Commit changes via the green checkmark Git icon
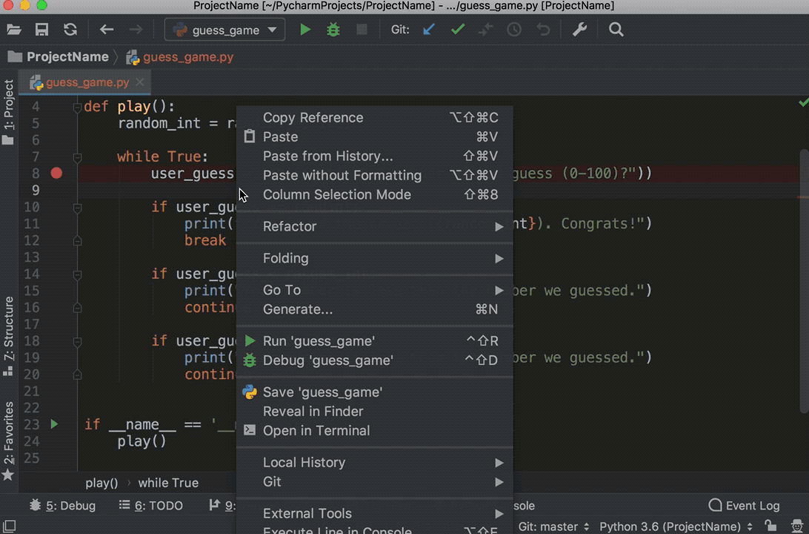809x534 pixels. coord(458,30)
